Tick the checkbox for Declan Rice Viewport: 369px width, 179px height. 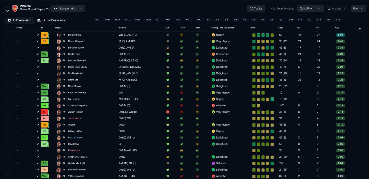(x=7, y=54)
